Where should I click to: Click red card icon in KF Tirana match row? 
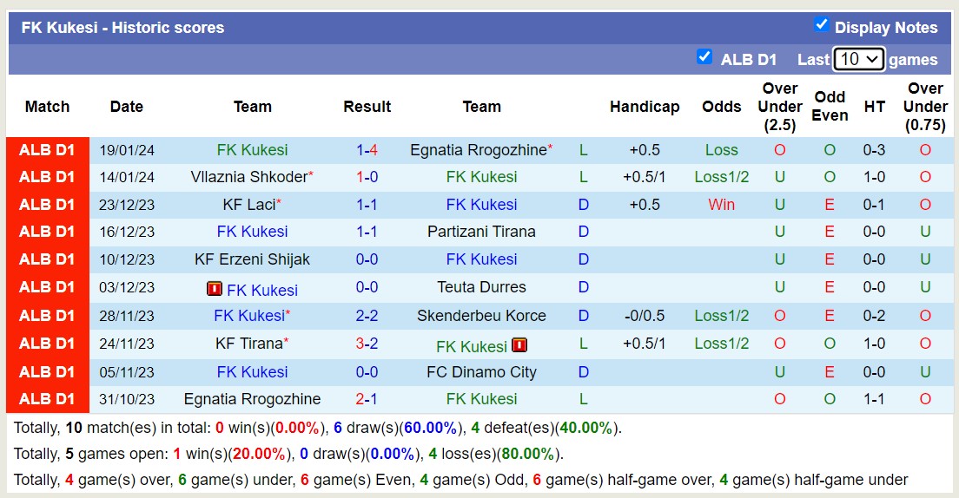519,345
